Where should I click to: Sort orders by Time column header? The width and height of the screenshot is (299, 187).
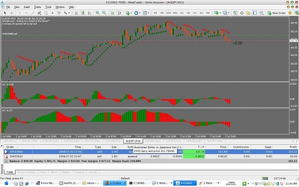click(x=57, y=147)
